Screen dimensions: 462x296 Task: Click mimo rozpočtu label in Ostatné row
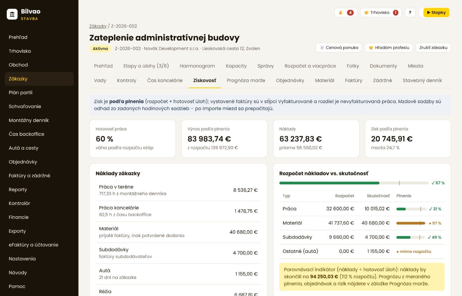[414, 252]
